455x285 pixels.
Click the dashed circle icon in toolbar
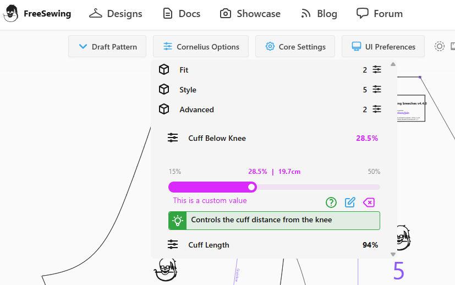(439, 46)
